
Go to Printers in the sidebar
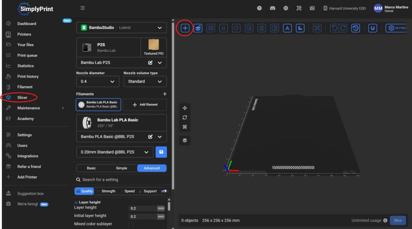point(24,35)
